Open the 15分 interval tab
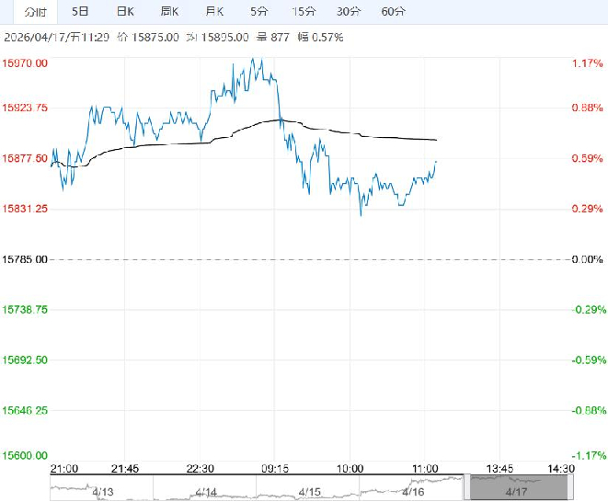608x502 pixels. 304,12
